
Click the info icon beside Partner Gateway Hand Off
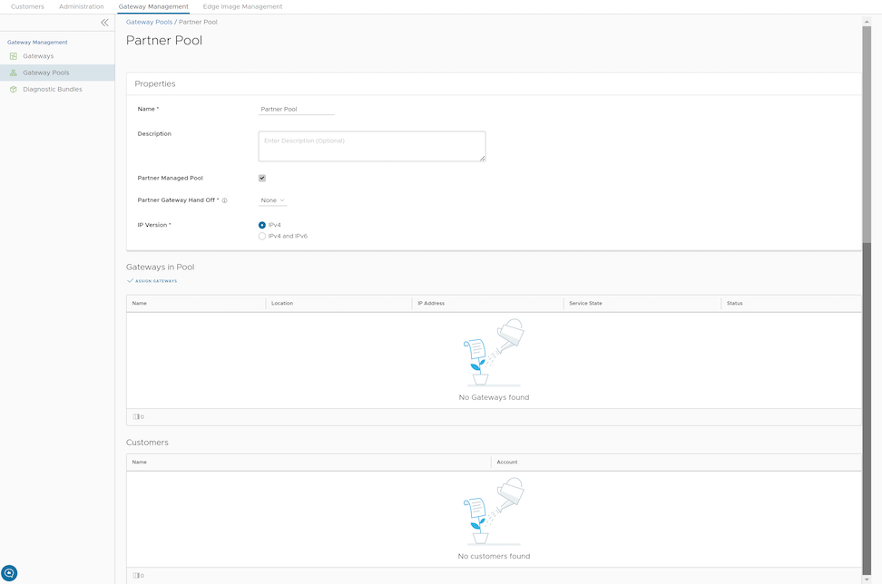tap(223, 200)
